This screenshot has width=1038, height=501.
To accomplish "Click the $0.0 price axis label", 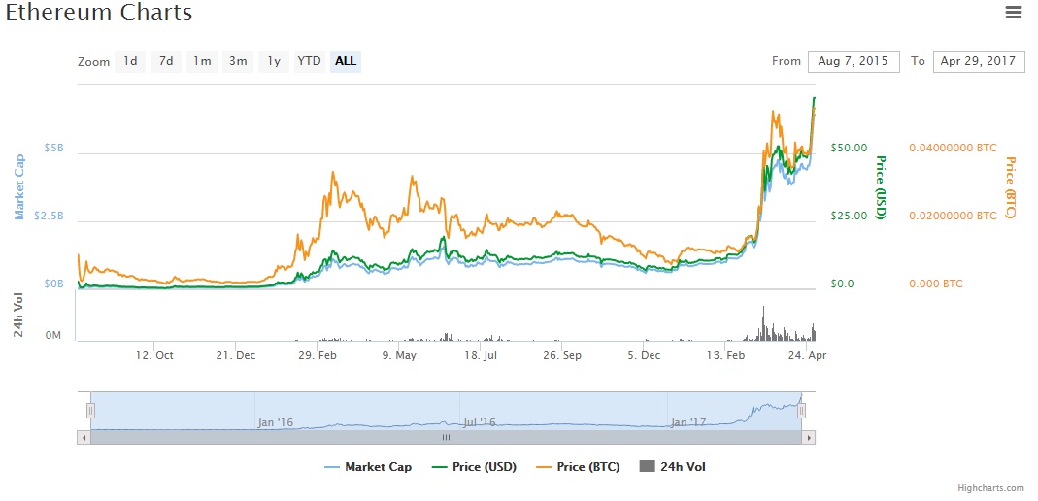I will pyautogui.click(x=844, y=284).
